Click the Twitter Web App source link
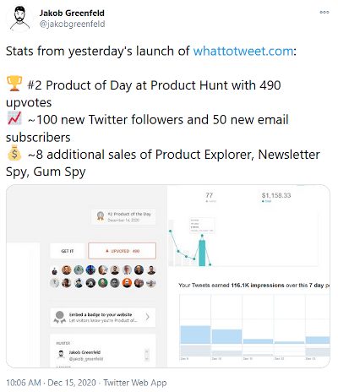This screenshot has height=392, width=338. [135, 383]
